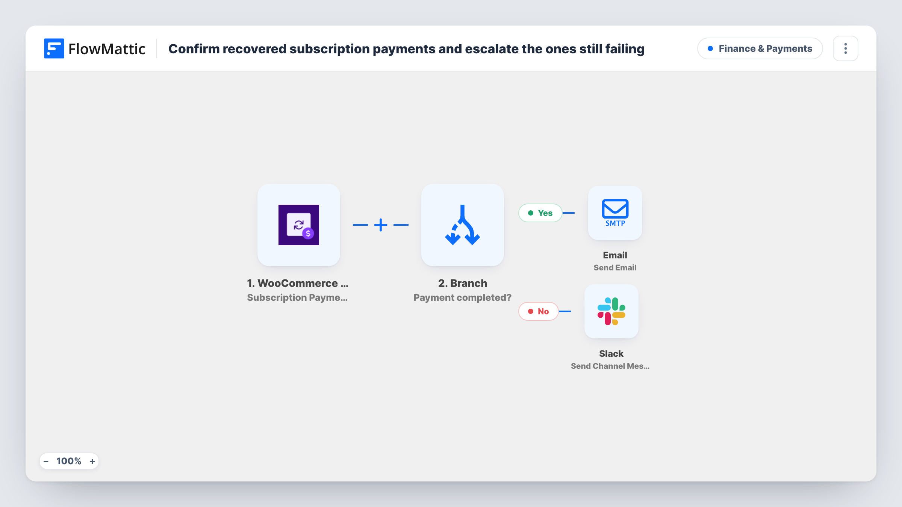This screenshot has height=507, width=902.
Task: Open the Slack action node
Action: point(611,311)
